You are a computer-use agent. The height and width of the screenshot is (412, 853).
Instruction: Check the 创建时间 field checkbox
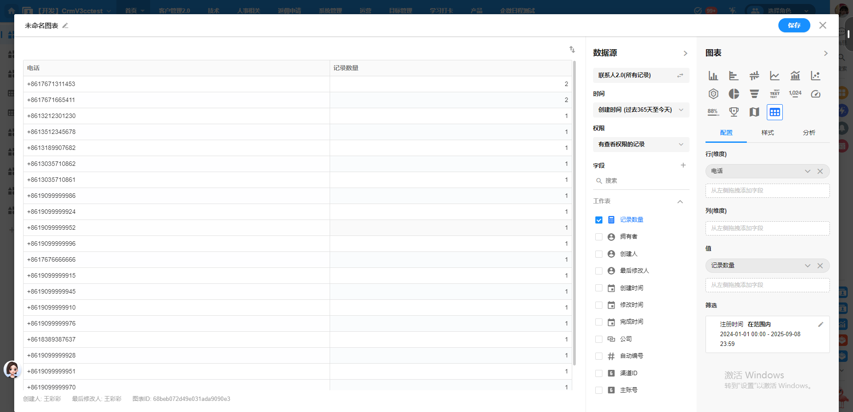point(598,288)
